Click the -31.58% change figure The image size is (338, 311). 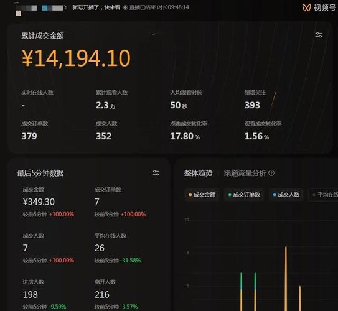131,261
